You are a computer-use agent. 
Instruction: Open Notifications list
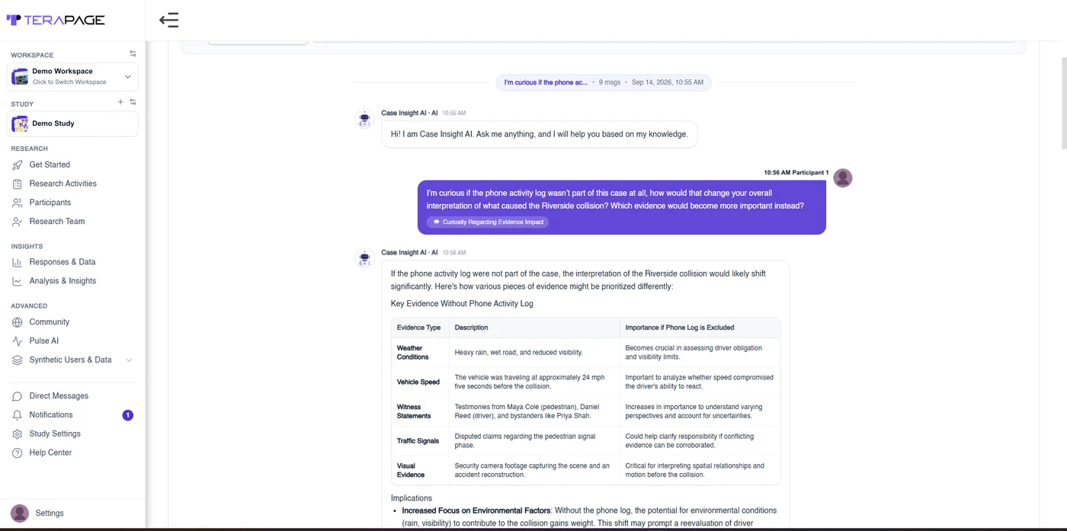pyautogui.click(x=51, y=415)
